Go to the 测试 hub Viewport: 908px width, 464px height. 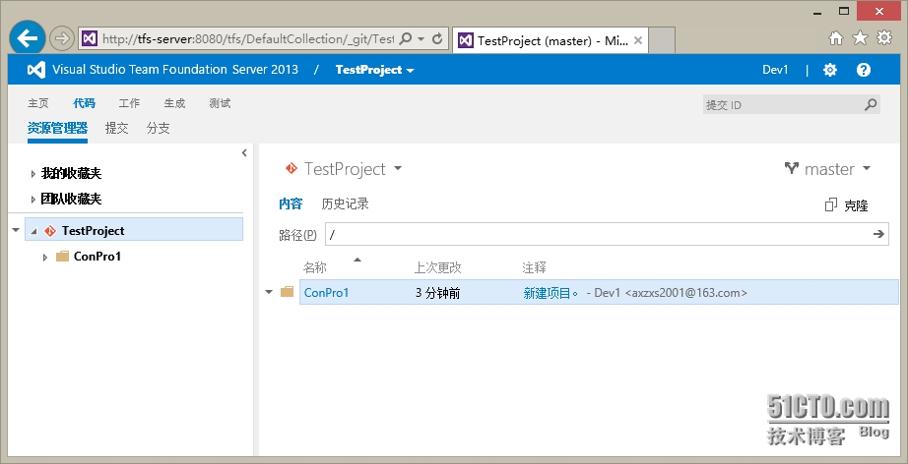pos(220,103)
